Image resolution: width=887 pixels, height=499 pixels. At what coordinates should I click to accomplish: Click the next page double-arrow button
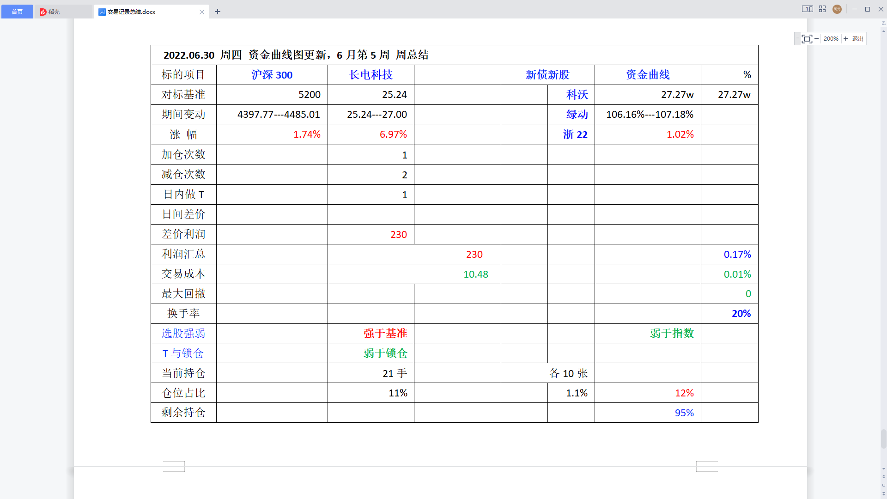coord(883,493)
